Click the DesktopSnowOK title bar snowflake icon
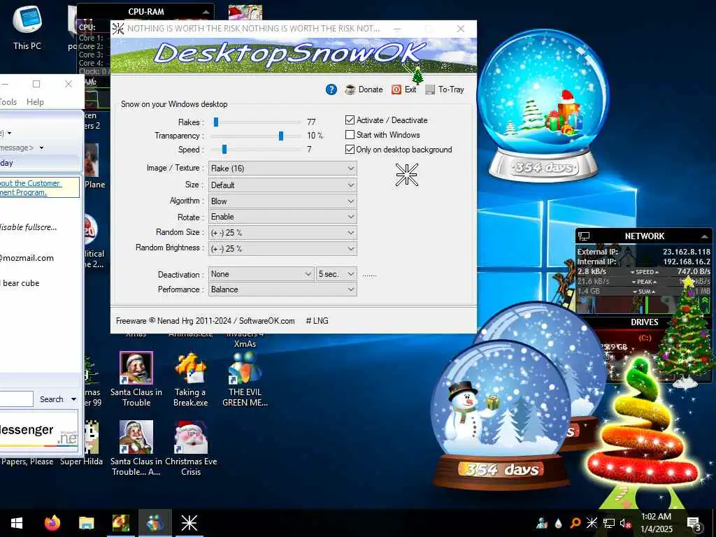Screen dimensions: 716x537 point(117,28)
